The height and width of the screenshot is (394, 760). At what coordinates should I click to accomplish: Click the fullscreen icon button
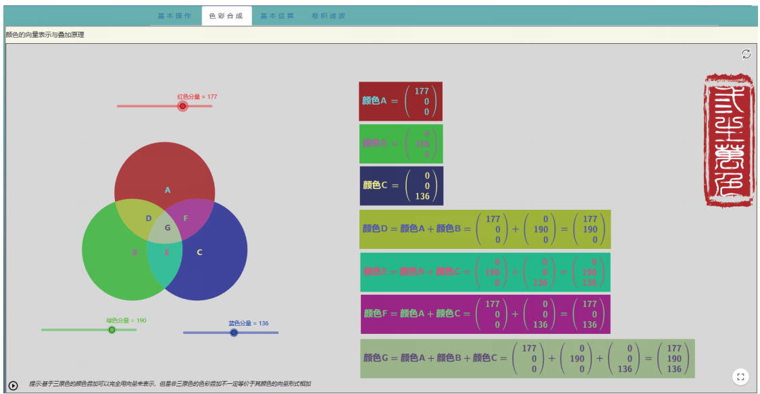[x=740, y=376]
